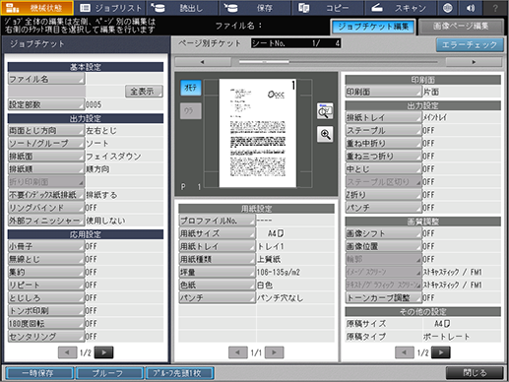Image resolution: width=509 pixels, height=382 pixels.
Task: Open the 用紙サイズ paper size setting
Action: coord(217,233)
